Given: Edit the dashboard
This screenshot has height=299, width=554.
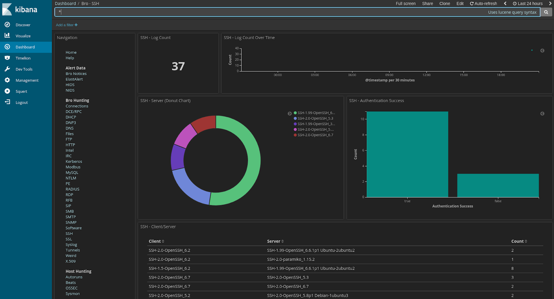Looking at the screenshot, I should tap(460, 3).
